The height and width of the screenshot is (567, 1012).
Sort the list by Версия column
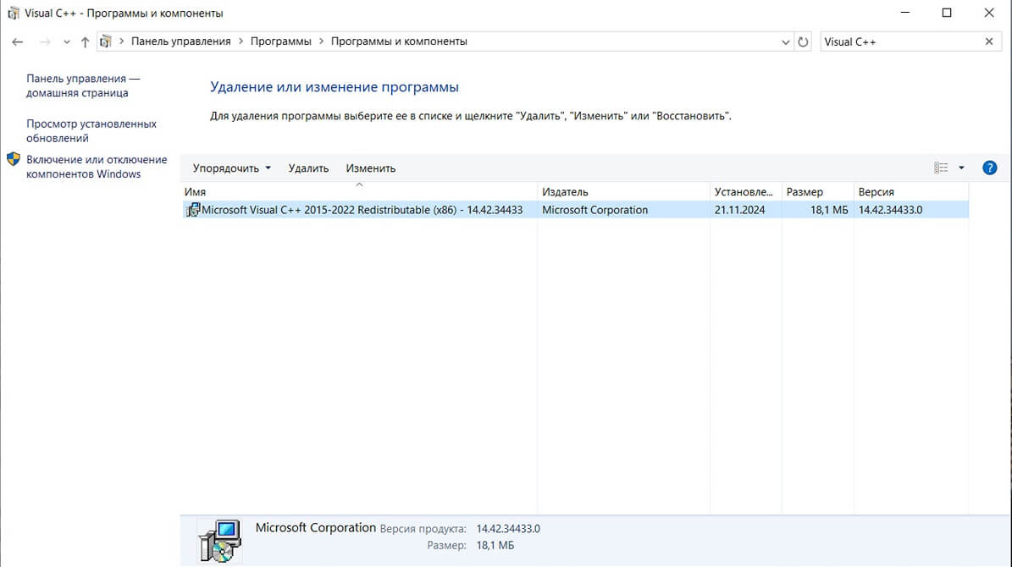coord(911,192)
